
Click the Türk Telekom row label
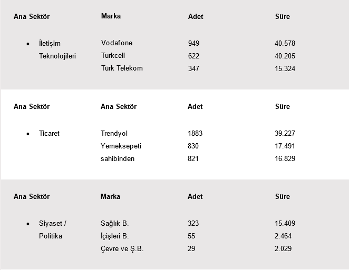(x=122, y=68)
